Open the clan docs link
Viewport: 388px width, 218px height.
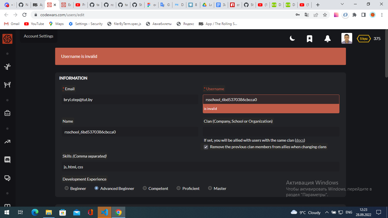tap(300, 140)
